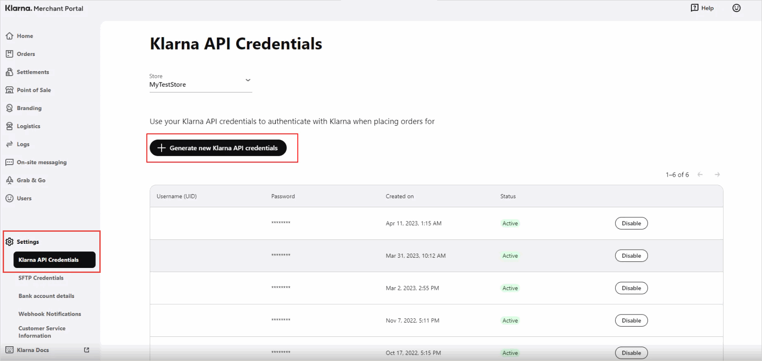
Task: Go to next page of credentials
Action: tap(717, 174)
